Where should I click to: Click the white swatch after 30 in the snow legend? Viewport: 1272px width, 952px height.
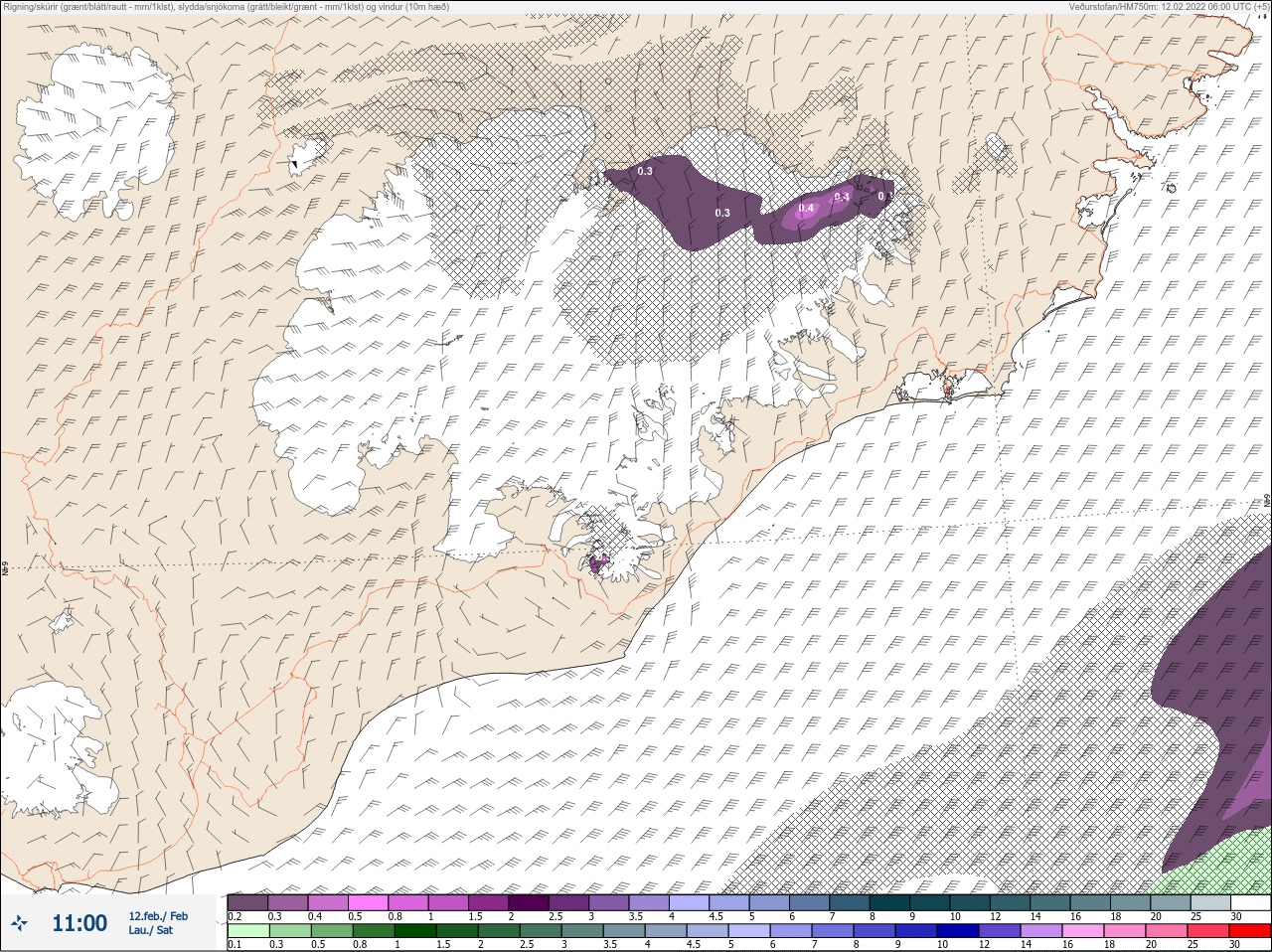point(1250,902)
